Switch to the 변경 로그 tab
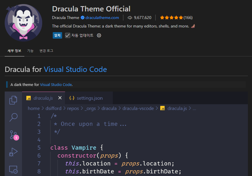Image resolution: width=252 pixels, height=176 pixels. pyautogui.click(x=46, y=51)
